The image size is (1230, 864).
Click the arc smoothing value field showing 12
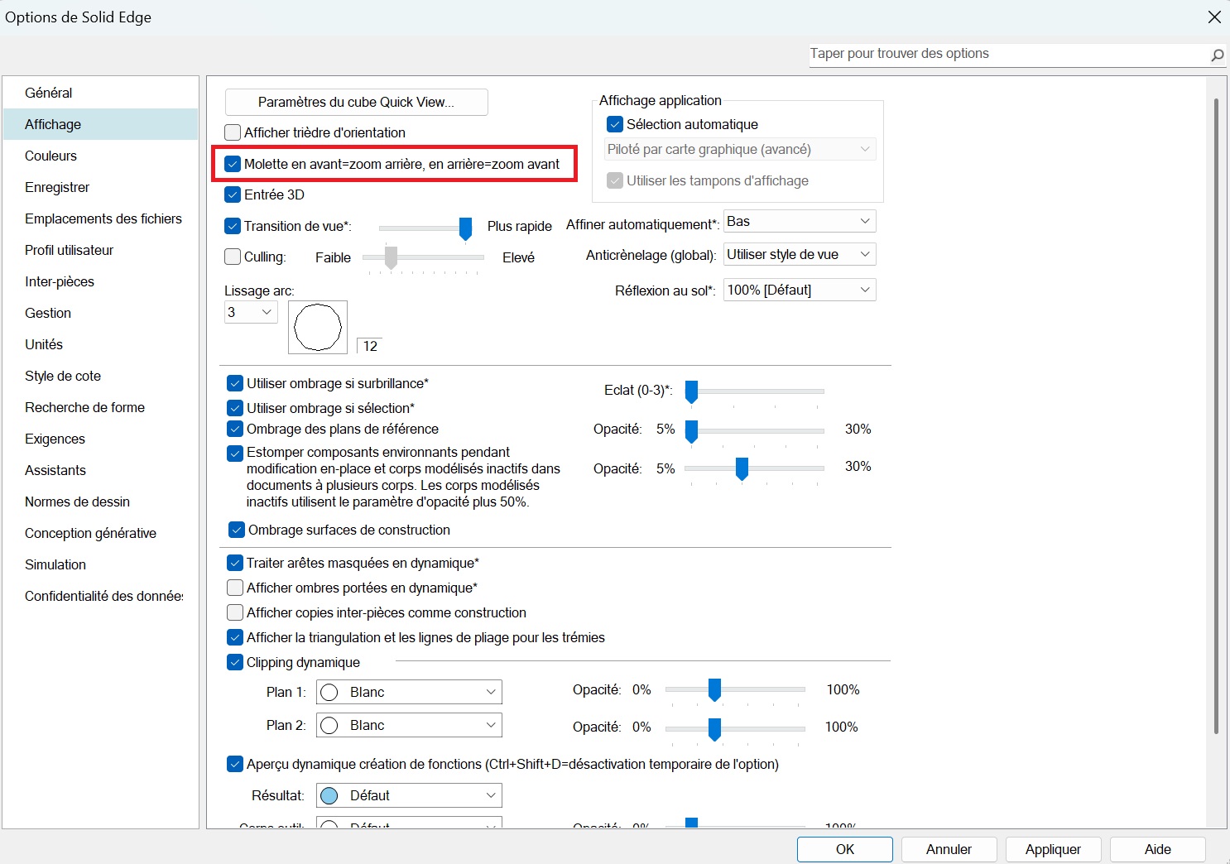pos(371,346)
